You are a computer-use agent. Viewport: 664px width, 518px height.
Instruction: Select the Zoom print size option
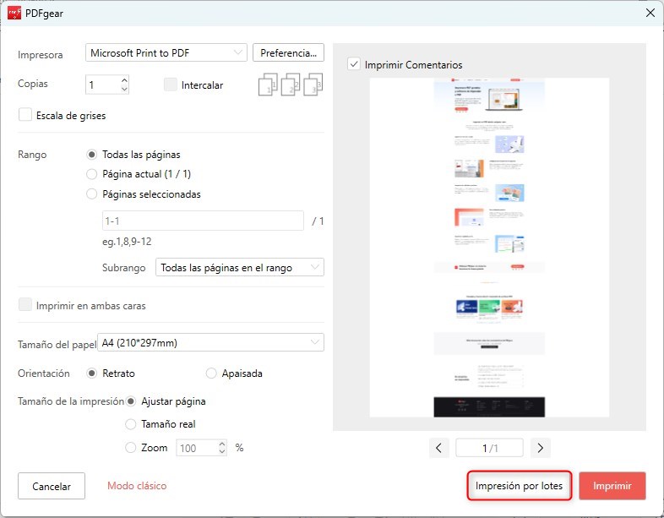130,448
